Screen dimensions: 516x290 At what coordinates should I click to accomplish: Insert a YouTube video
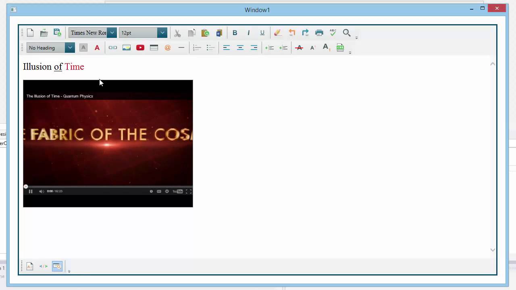point(140,48)
